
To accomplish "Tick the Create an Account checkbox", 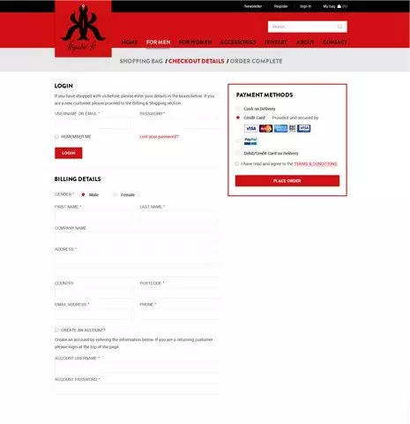I will [x=56, y=330].
